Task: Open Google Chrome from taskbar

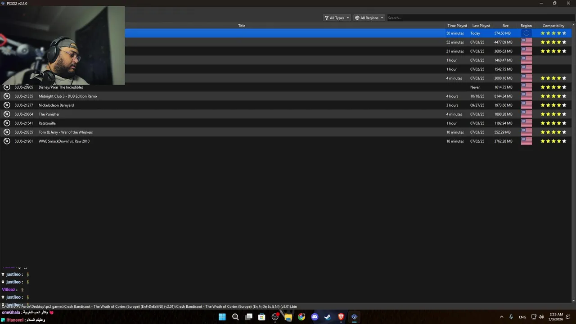Action: (x=301, y=317)
